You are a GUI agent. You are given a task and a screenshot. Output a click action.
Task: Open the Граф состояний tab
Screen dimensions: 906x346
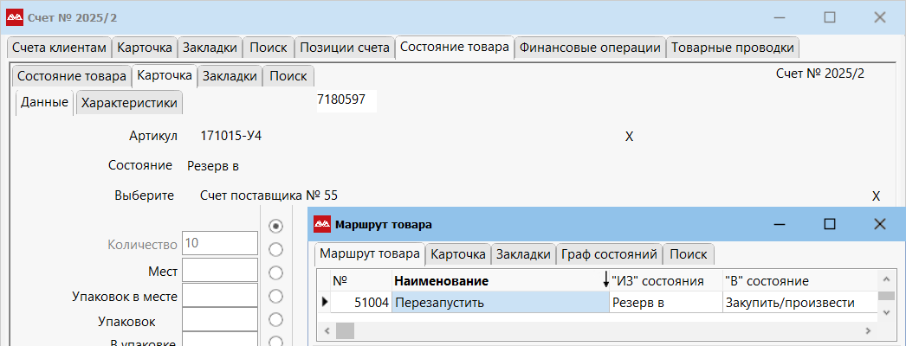609,254
